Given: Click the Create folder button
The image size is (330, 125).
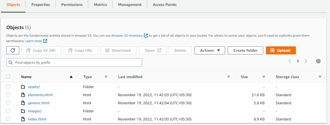Looking at the screenshot, I should (x=245, y=50).
